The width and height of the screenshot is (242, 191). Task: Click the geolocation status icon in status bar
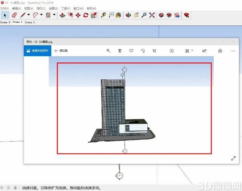coord(2,188)
